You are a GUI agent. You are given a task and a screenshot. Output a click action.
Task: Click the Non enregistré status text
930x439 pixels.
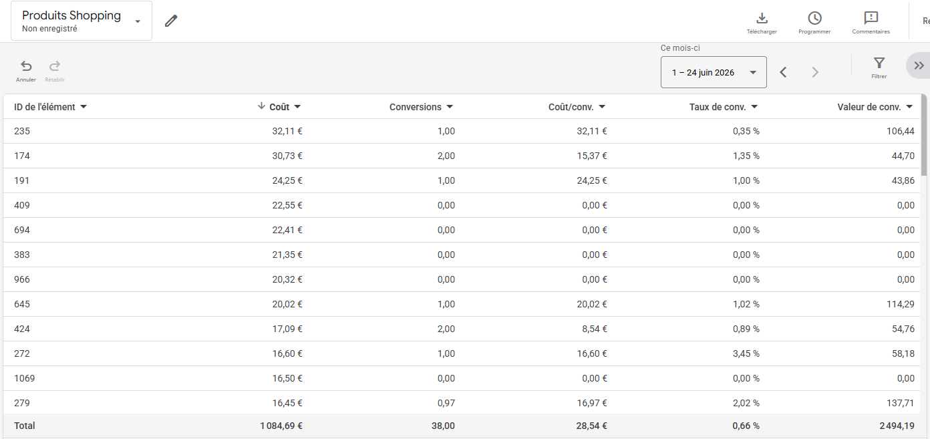[49, 29]
